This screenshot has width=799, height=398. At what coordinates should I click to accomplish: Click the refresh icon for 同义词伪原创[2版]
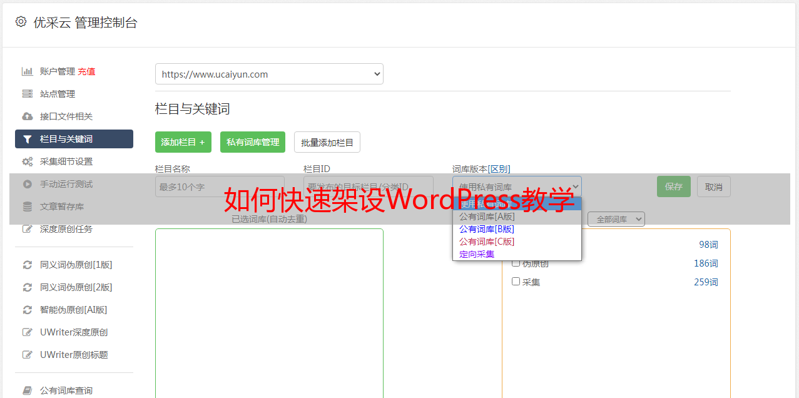coord(28,287)
